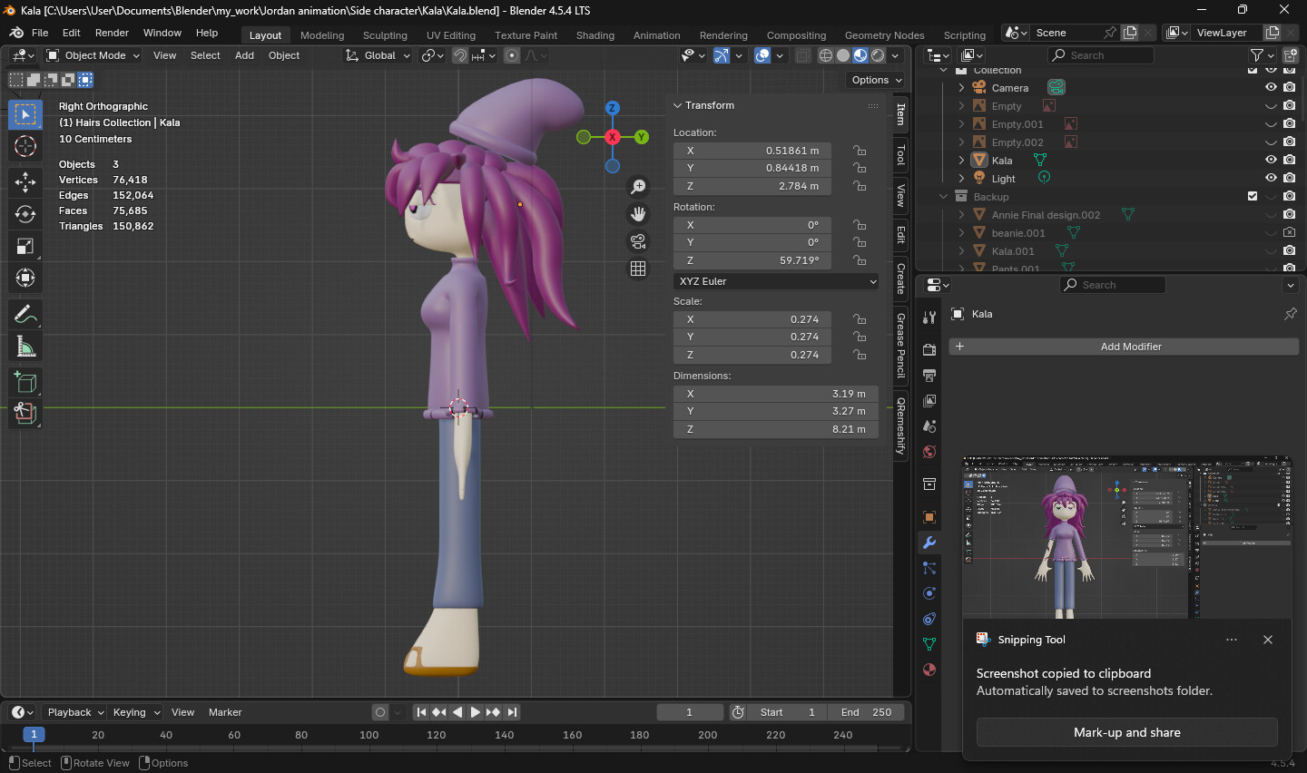Image resolution: width=1307 pixels, height=773 pixels.
Task: Open the Output properties tab icon
Action: click(929, 375)
